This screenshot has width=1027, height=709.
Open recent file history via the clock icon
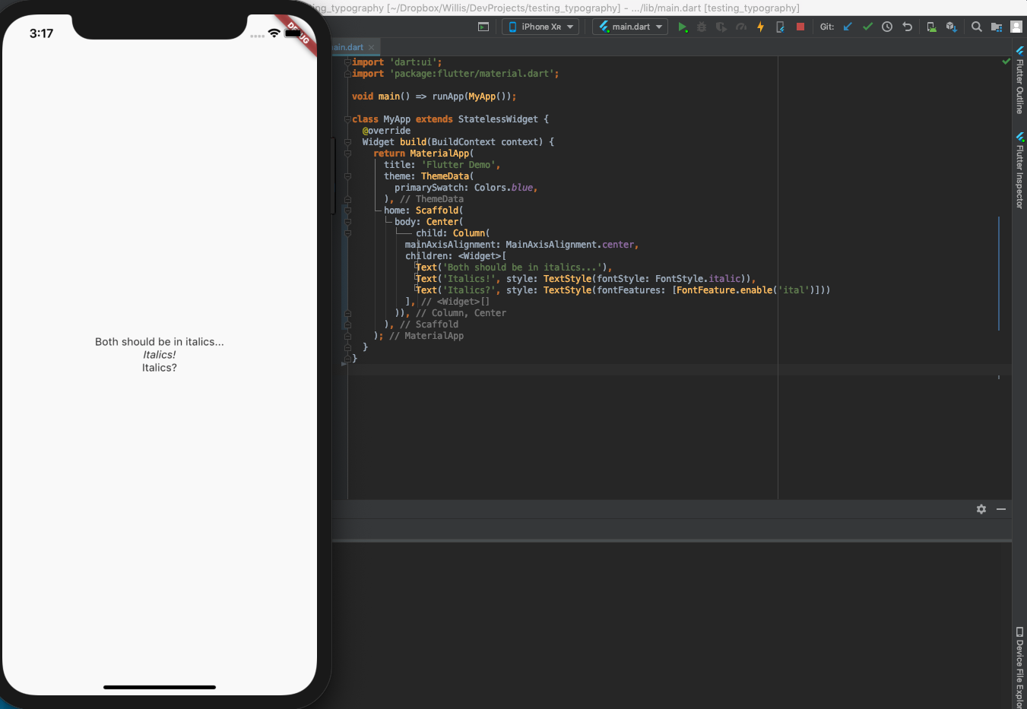tap(887, 27)
